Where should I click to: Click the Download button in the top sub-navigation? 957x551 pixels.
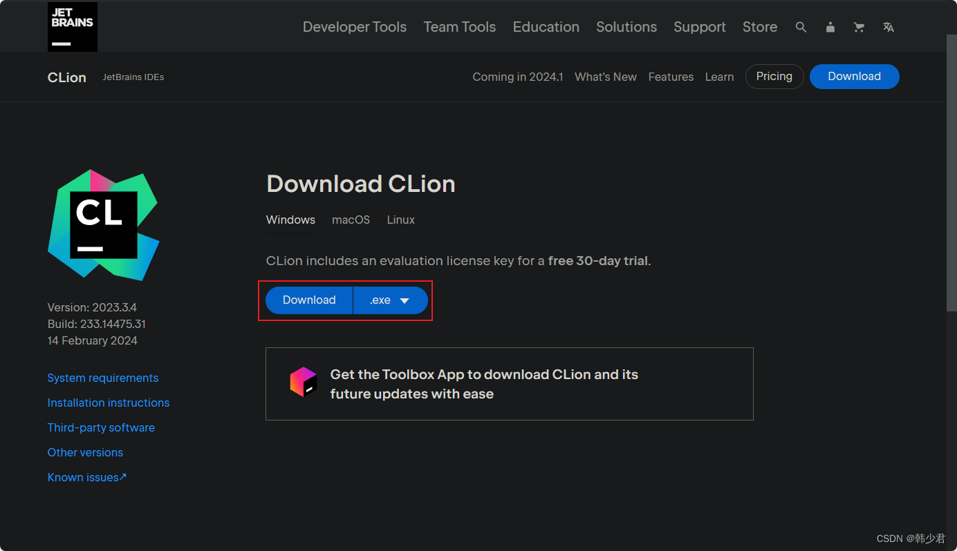pyautogui.click(x=855, y=77)
